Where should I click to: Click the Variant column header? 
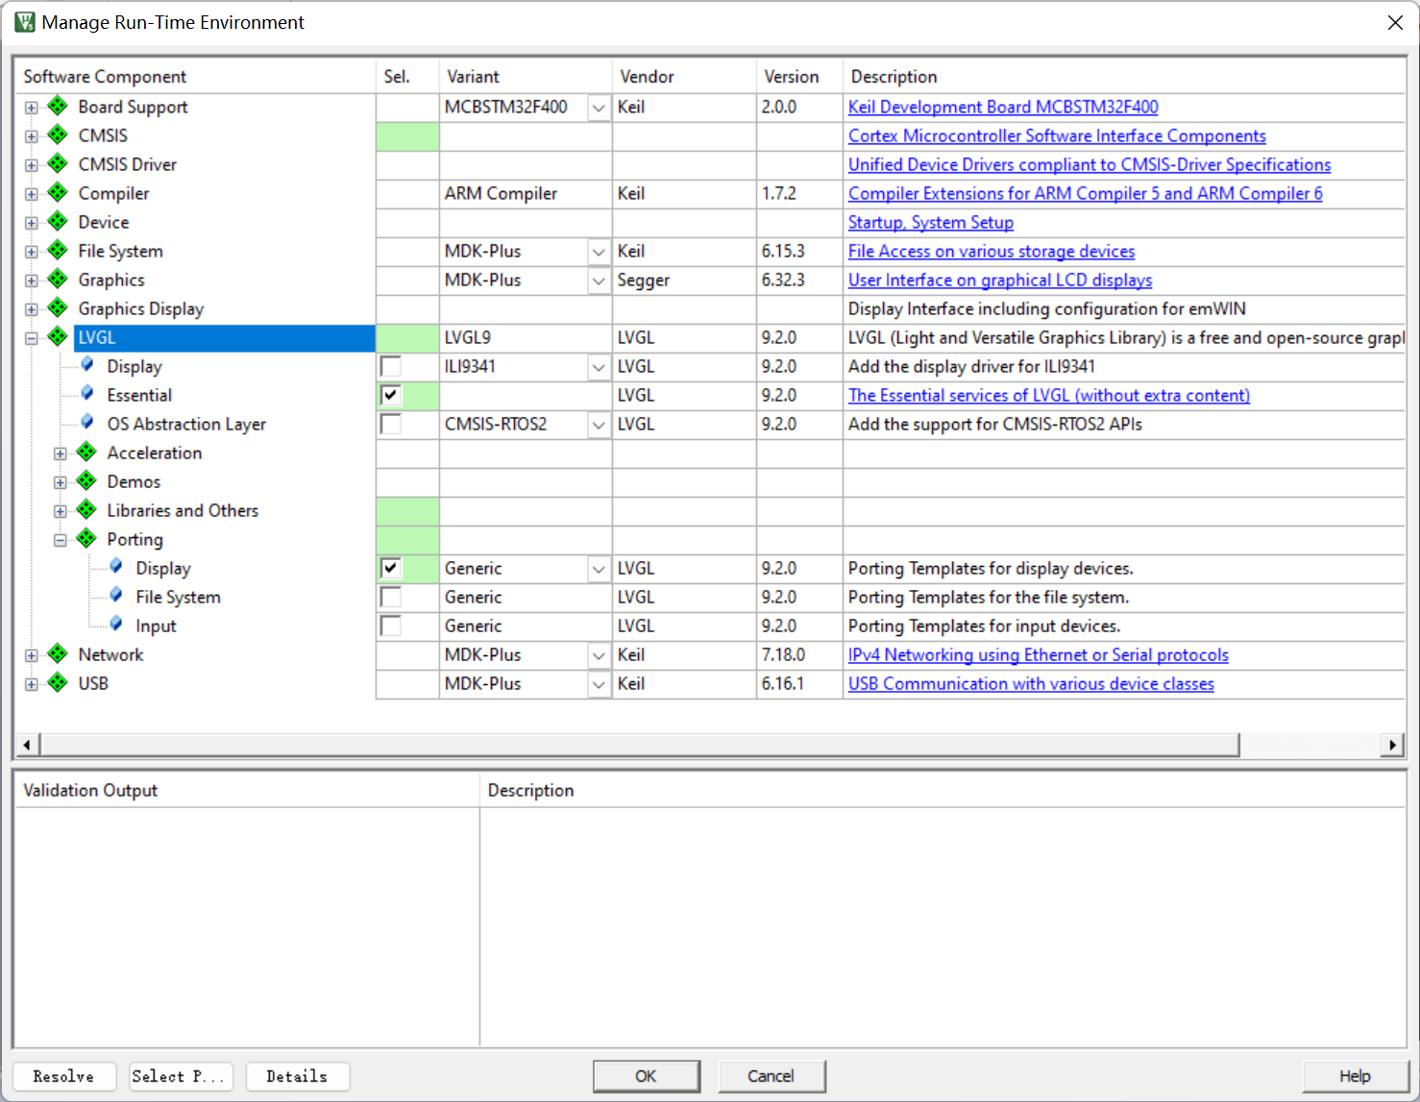coord(526,76)
